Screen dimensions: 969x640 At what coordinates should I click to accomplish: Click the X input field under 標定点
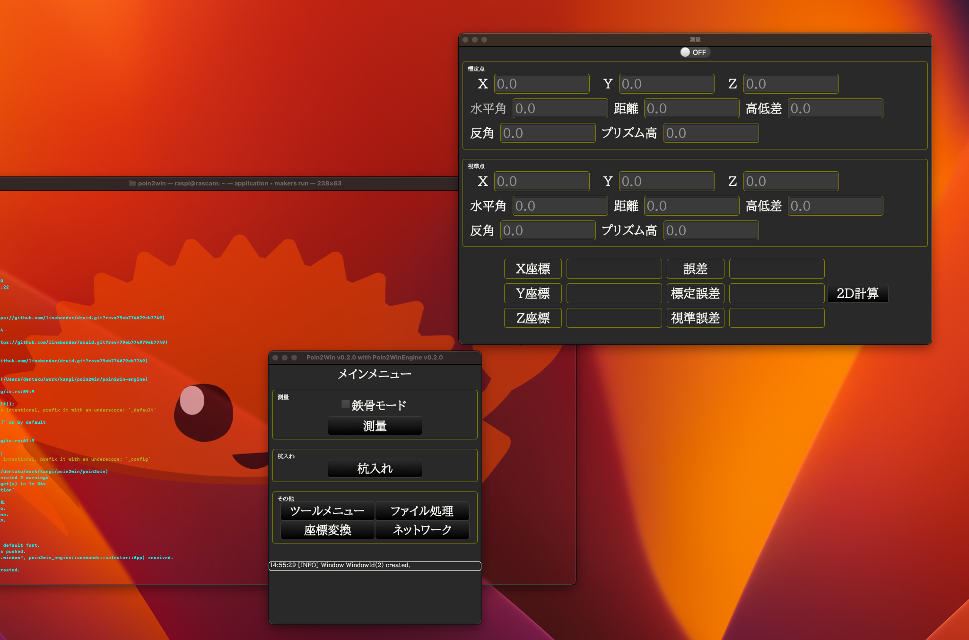[x=541, y=83]
